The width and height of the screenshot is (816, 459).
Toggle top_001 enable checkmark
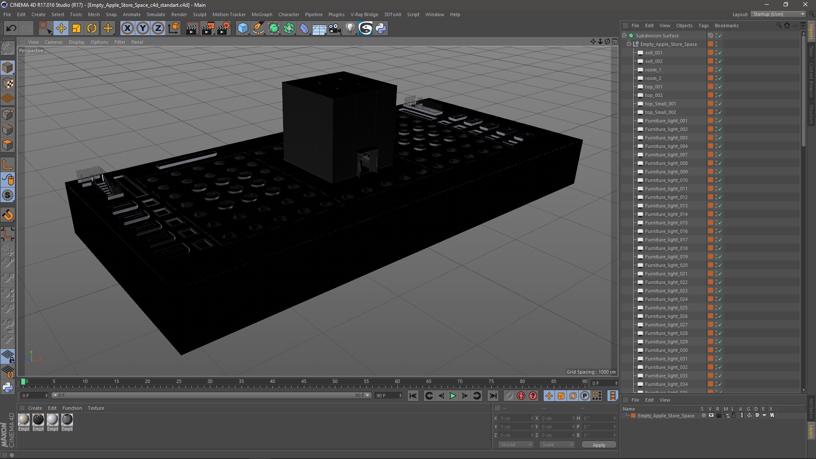[x=720, y=87]
